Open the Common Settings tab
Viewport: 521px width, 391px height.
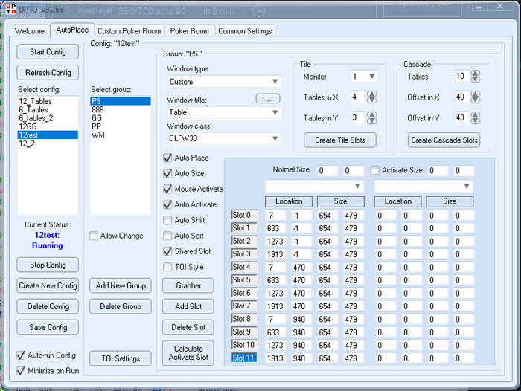point(245,31)
